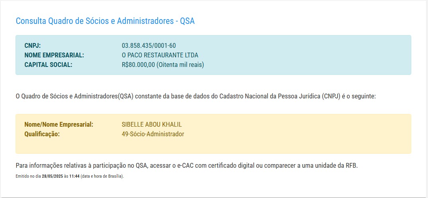
Task: Click the Qualificação label
Action: point(42,134)
